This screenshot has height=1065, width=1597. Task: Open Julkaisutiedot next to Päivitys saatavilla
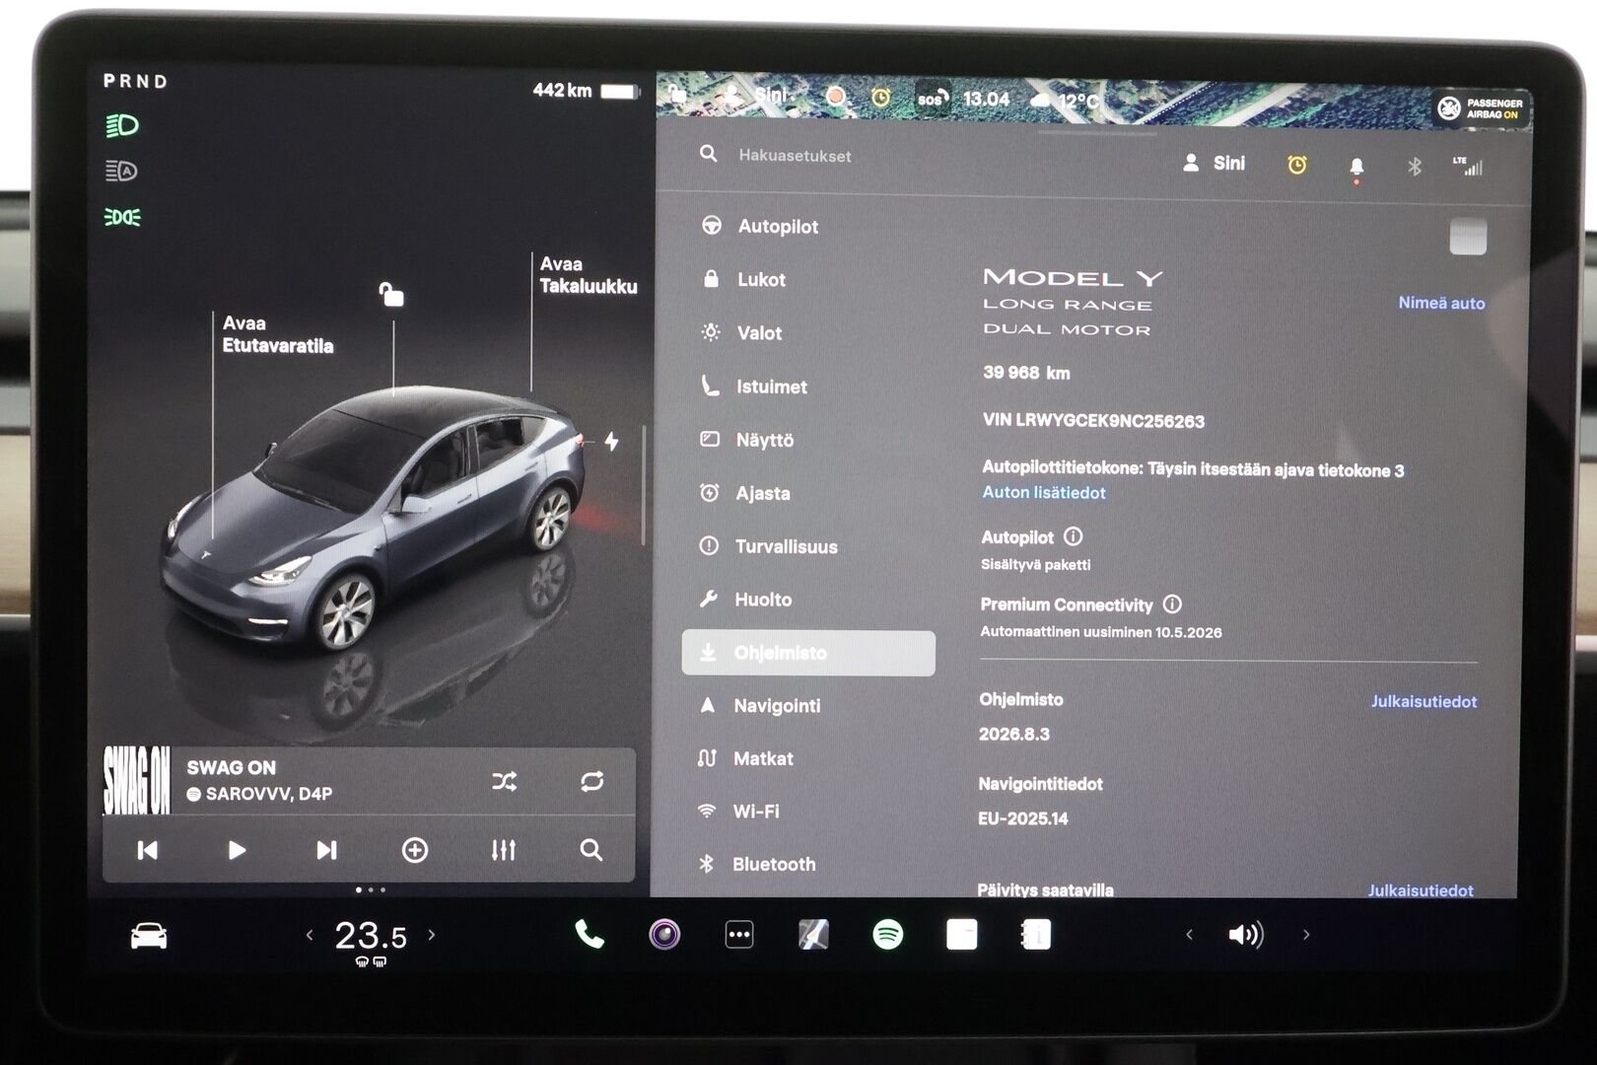click(x=1421, y=889)
